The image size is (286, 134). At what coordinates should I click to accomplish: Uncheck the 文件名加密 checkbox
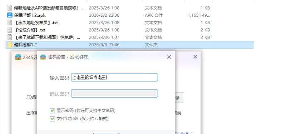[x=52, y=119]
